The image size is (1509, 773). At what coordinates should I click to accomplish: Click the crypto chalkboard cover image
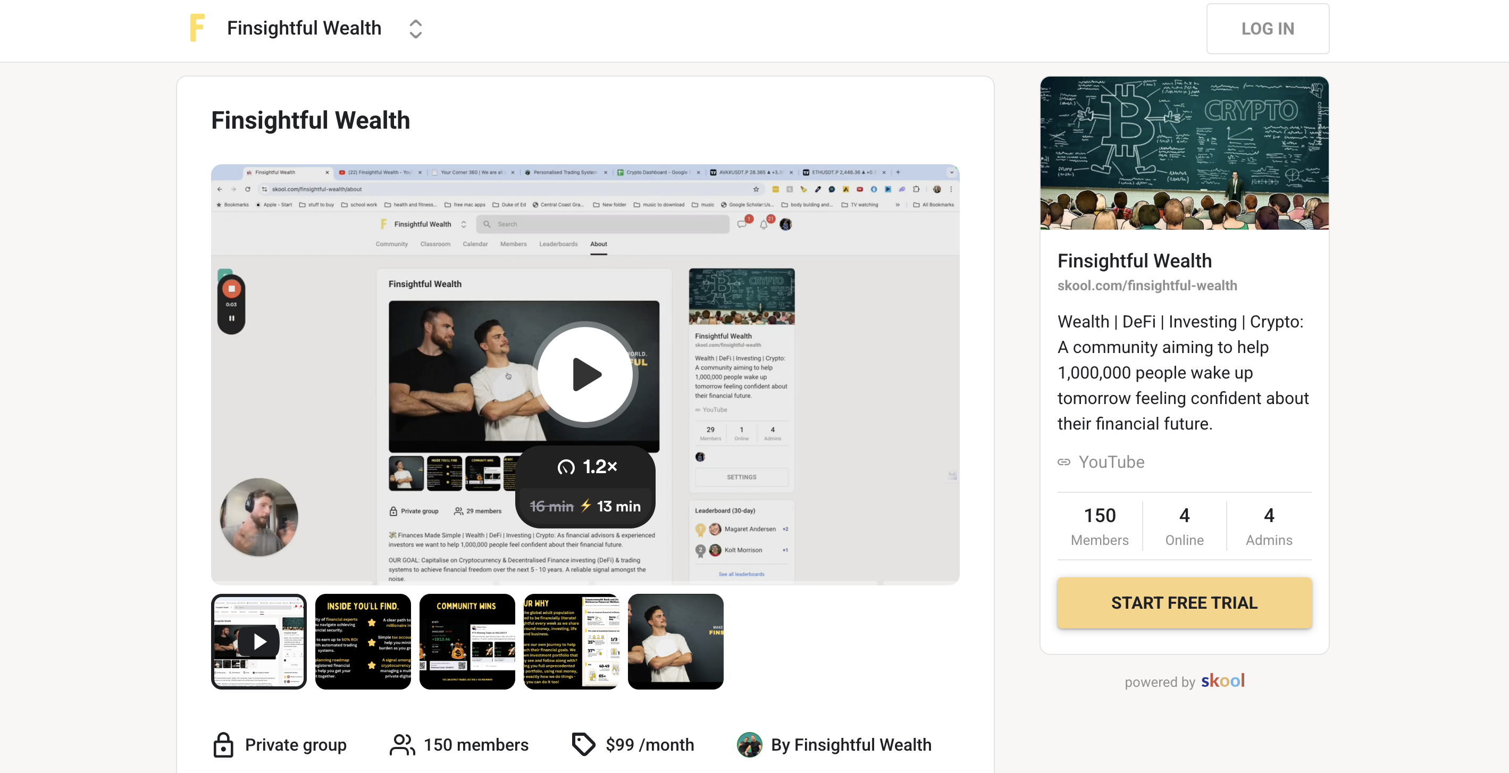click(1184, 153)
